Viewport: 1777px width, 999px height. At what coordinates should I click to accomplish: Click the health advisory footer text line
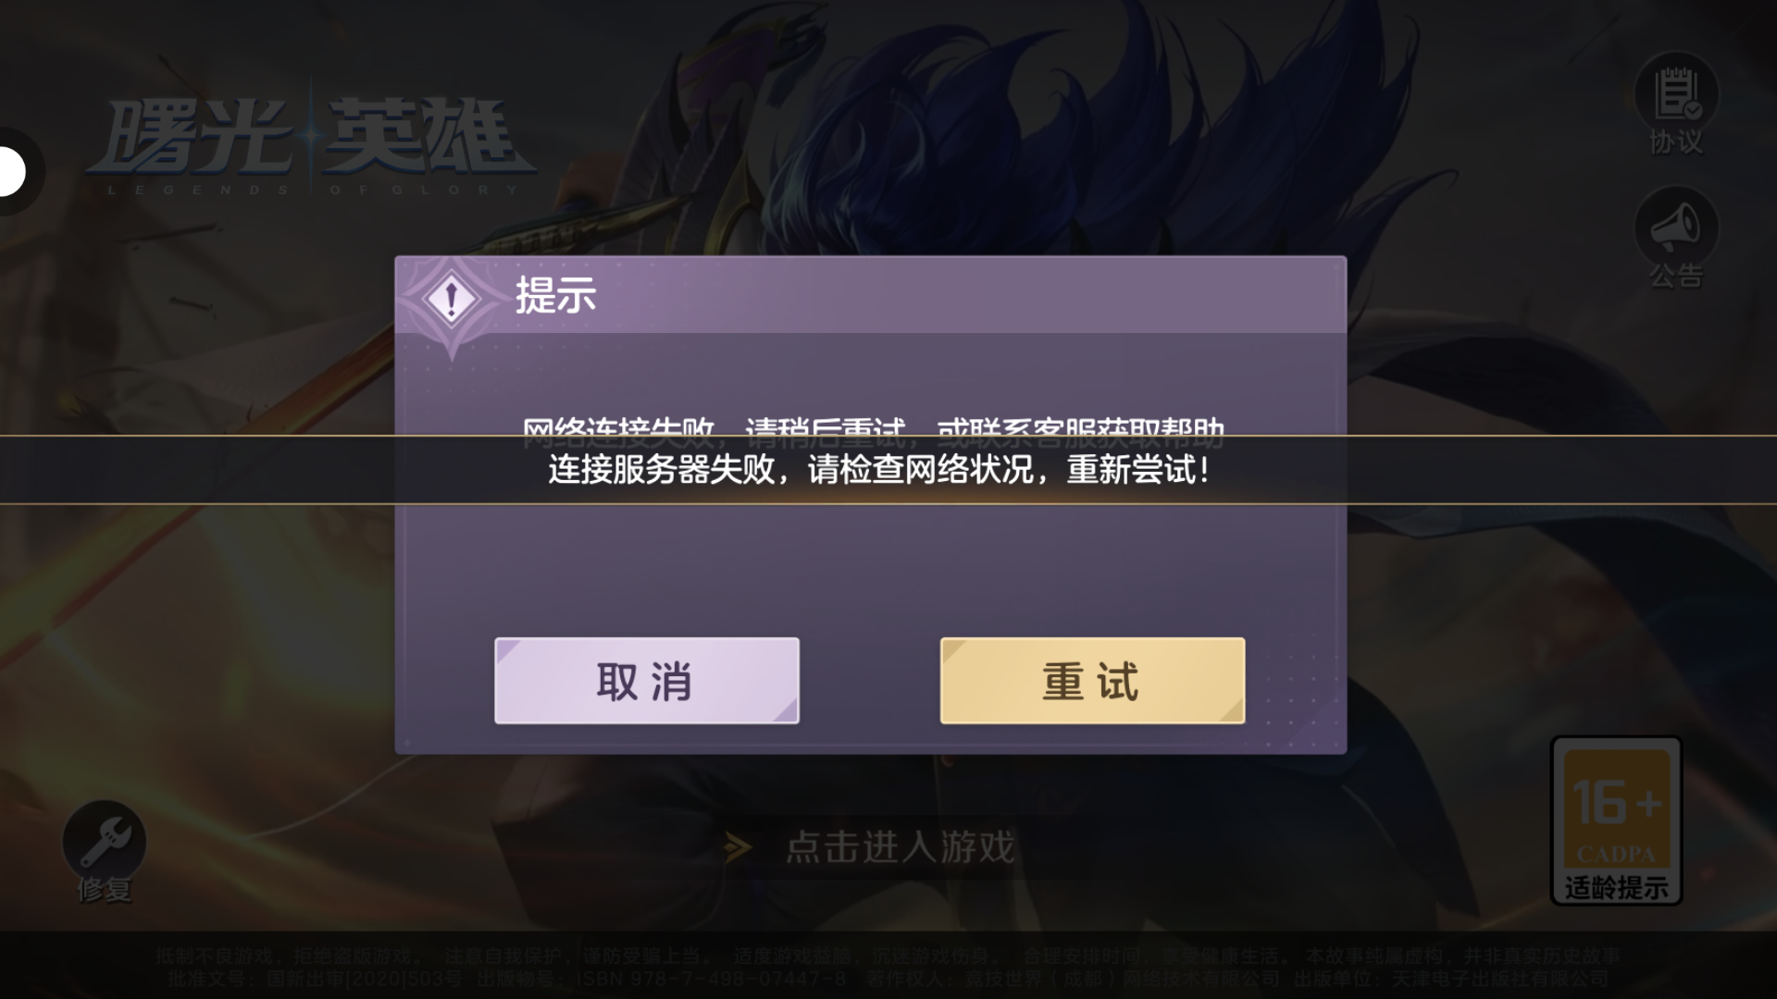tap(888, 956)
